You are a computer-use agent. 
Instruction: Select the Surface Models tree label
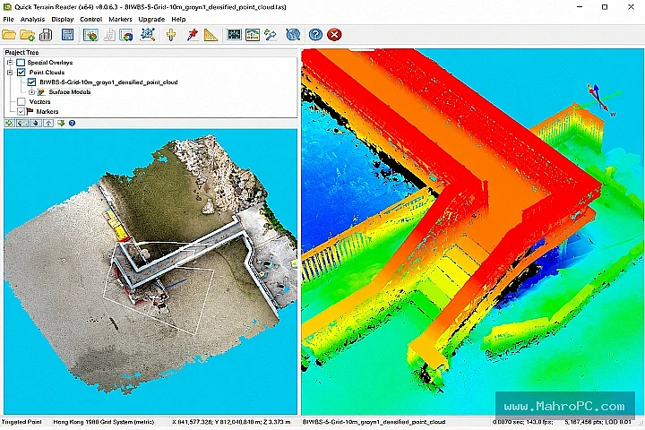coord(70,91)
